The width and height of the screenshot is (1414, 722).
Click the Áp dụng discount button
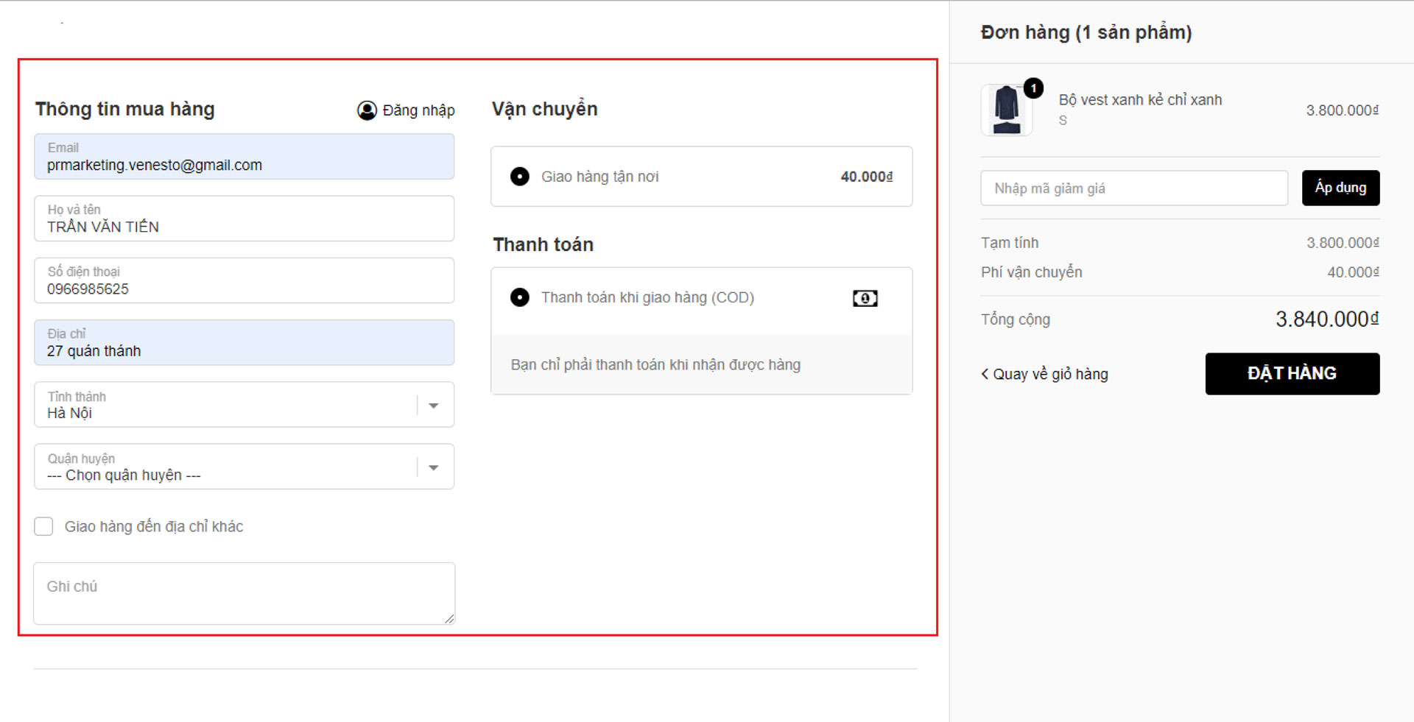1340,188
